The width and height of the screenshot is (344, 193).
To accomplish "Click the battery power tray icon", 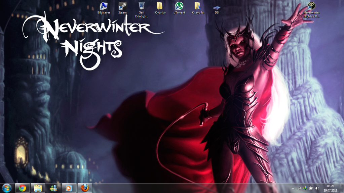I will [311, 188].
